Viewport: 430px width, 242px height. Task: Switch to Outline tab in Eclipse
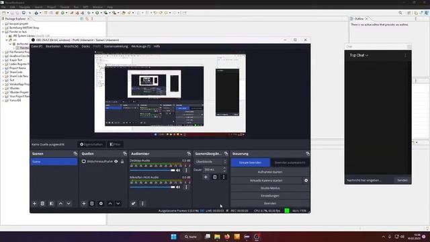pos(359,19)
